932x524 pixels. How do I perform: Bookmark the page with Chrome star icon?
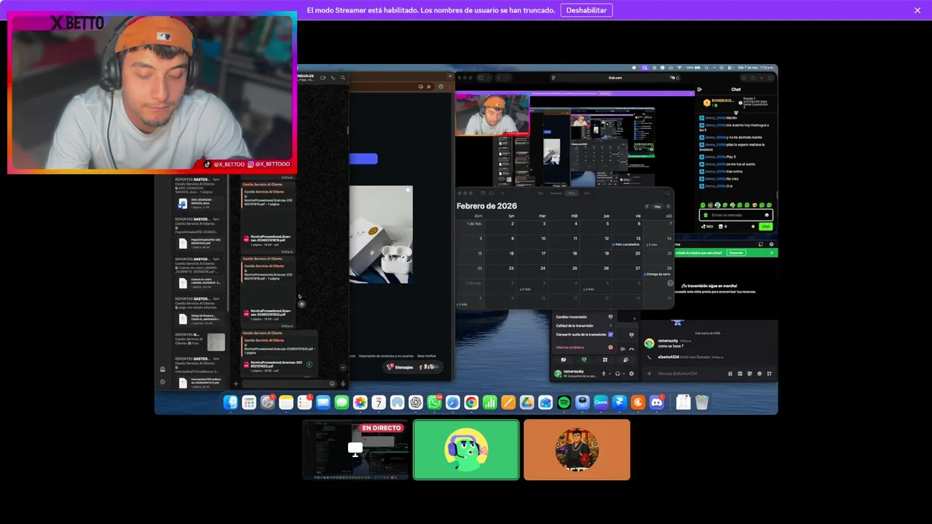(x=429, y=87)
